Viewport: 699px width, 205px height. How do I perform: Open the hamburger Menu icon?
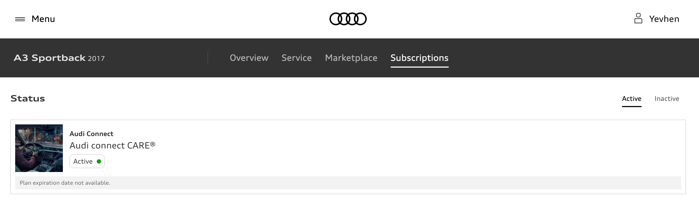[x=20, y=19]
